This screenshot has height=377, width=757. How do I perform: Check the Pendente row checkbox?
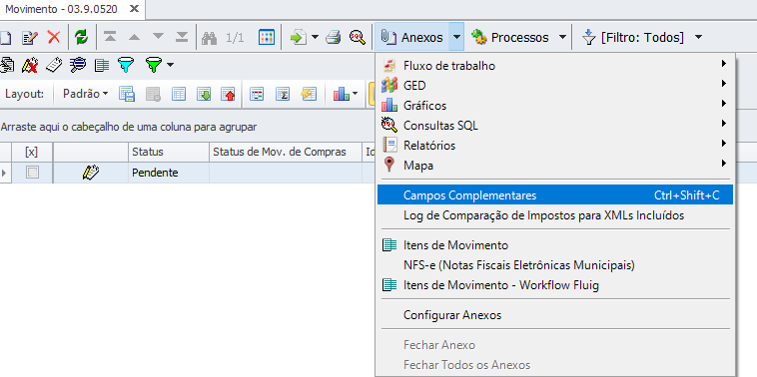(32, 173)
